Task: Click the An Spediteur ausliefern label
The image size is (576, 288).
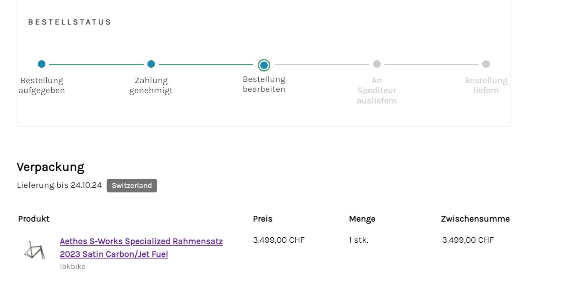Action: (377, 90)
